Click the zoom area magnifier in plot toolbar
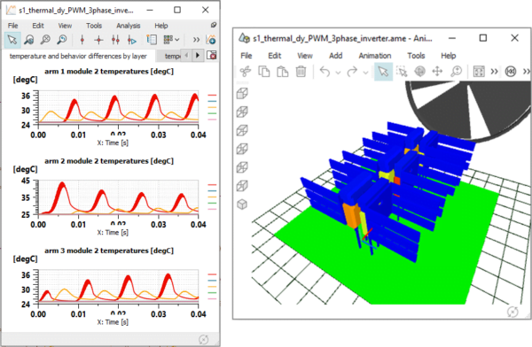 point(29,40)
